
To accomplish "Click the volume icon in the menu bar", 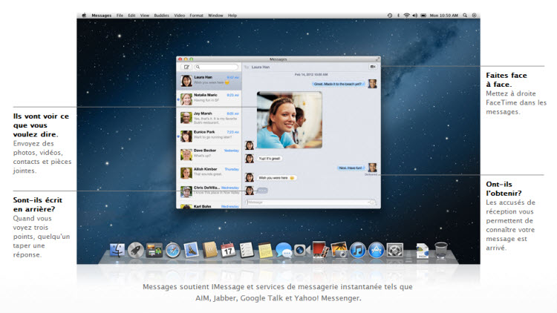I will point(414,16).
